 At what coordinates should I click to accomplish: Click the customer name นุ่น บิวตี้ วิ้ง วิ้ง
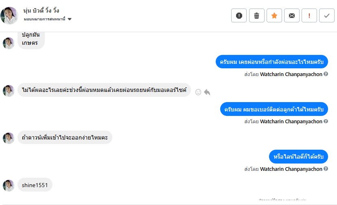tap(42, 10)
